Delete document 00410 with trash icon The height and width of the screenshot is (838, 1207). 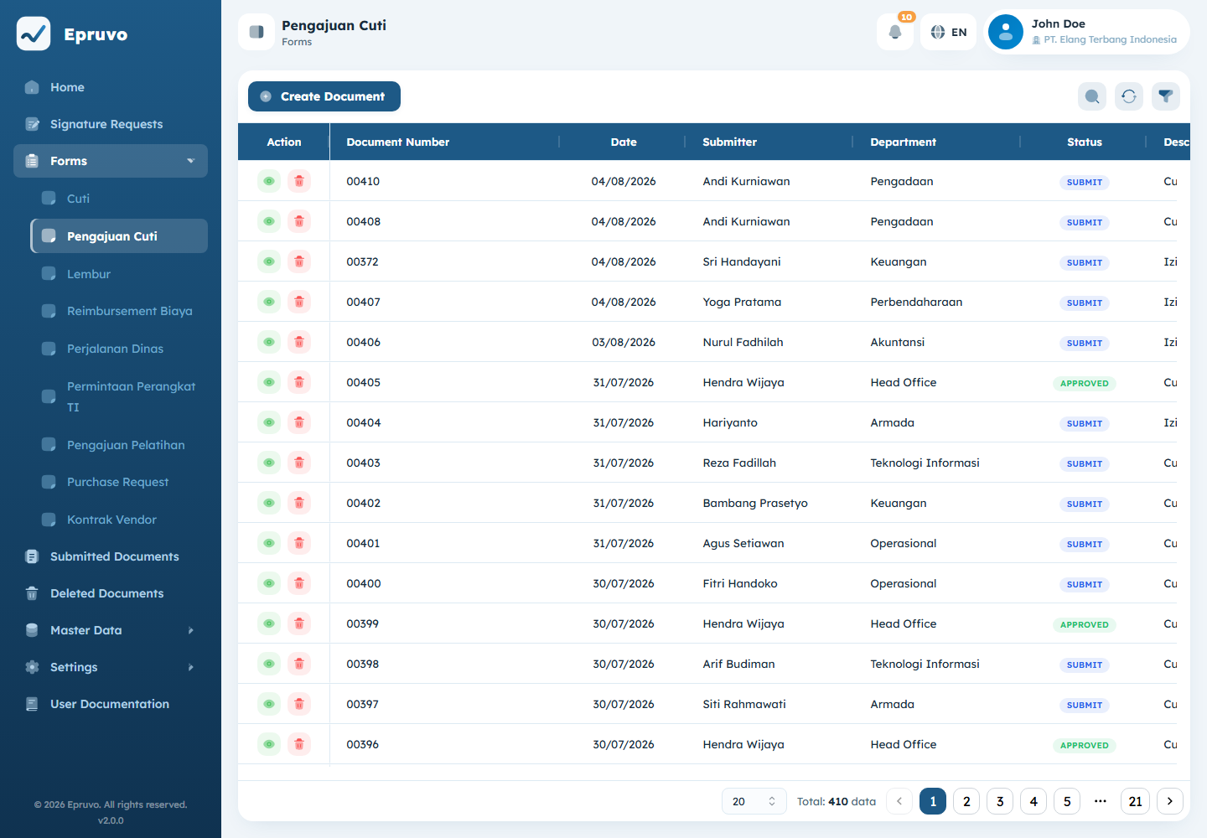pyautogui.click(x=299, y=181)
